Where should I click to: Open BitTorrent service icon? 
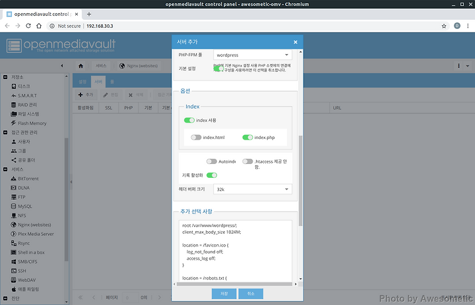14,179
